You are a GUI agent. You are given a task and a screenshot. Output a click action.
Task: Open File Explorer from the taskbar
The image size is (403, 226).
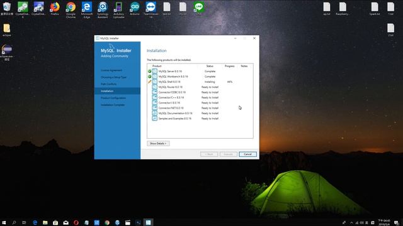45,222
